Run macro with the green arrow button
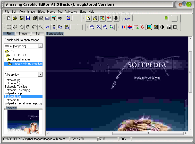Screen dimensions: 195x144 tap(166, 18)
